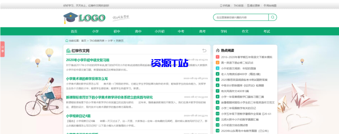Open hot link 高一英语下册必修二知识点
Screen dimensions: 339x134
237,63
